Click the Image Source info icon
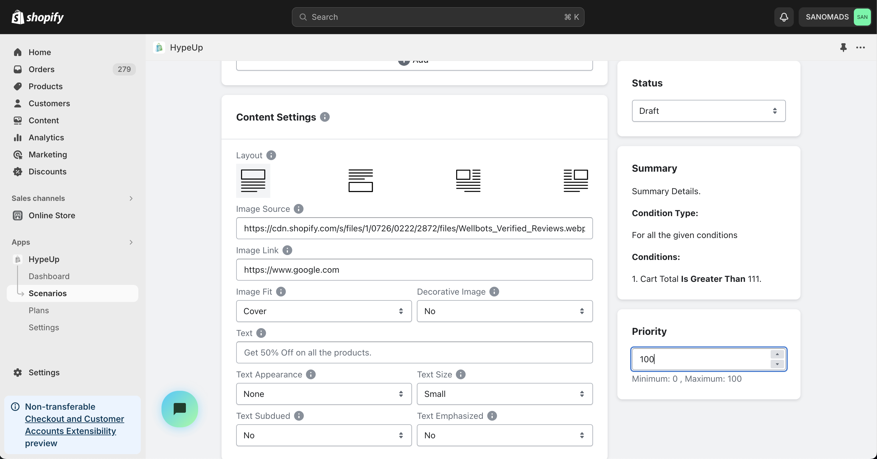 pyautogui.click(x=298, y=209)
